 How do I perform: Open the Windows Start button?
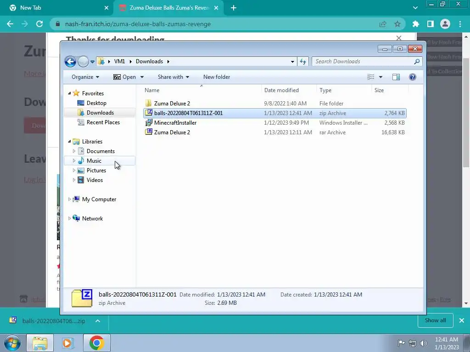click(12, 343)
